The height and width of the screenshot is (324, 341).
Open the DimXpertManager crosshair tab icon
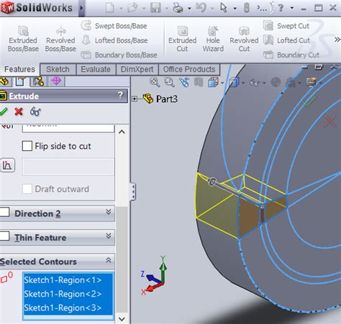click(57, 81)
